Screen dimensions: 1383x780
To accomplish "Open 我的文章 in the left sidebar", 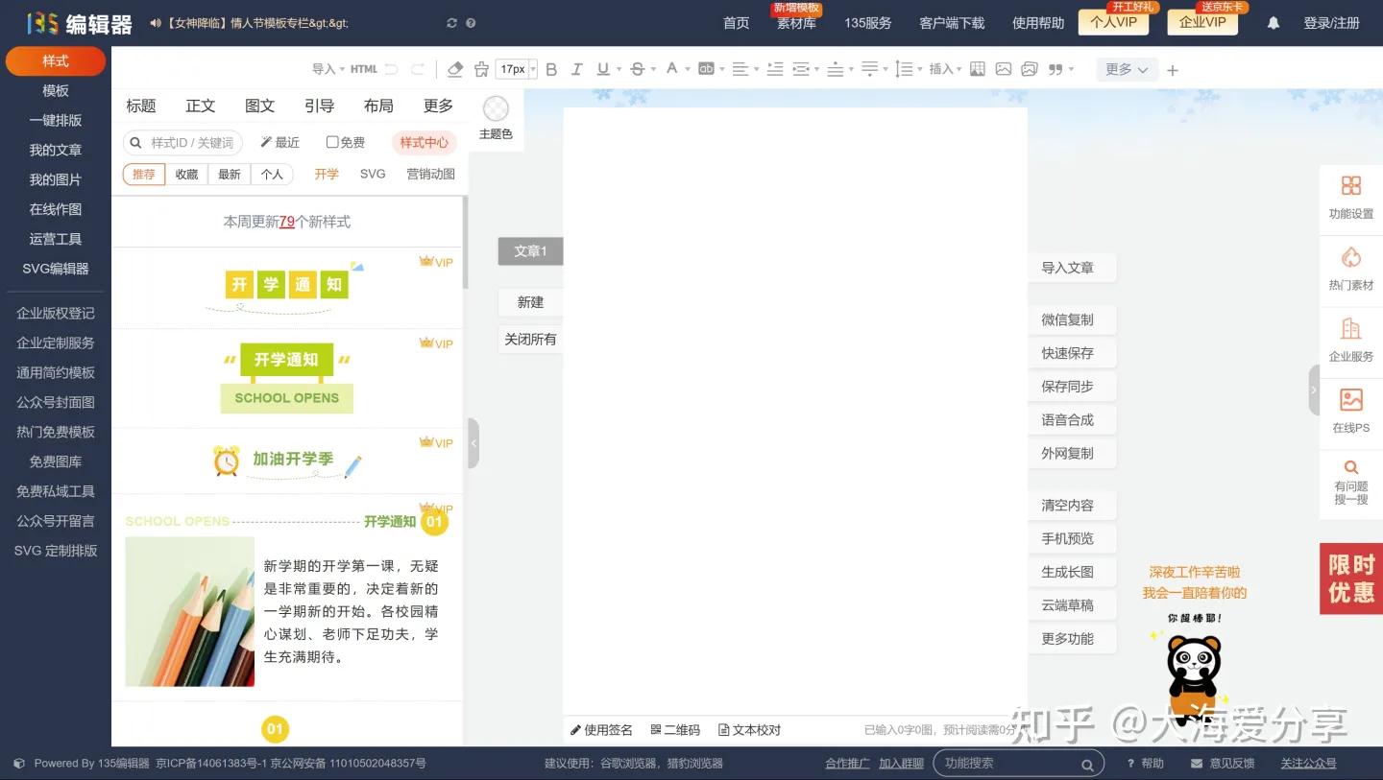I will (x=55, y=149).
